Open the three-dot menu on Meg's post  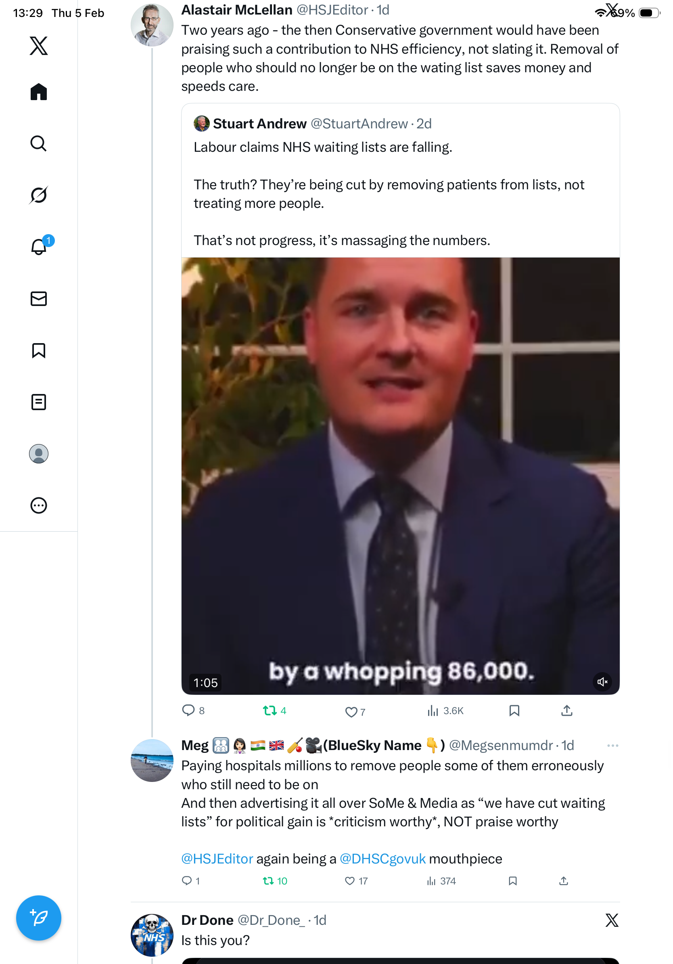point(612,745)
